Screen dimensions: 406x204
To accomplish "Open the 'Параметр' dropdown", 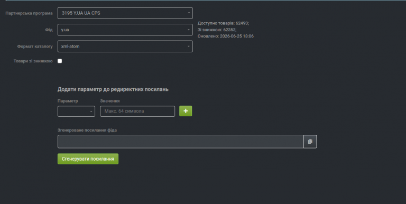I will point(76,112).
